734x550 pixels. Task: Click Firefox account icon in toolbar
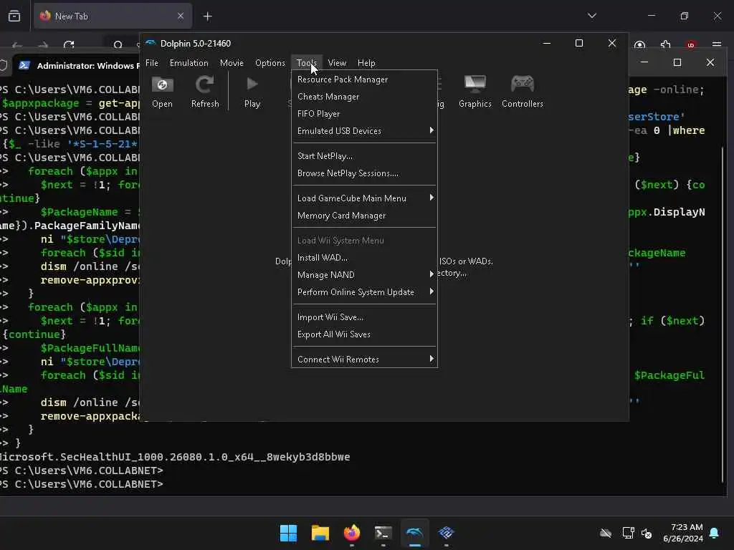click(640, 44)
